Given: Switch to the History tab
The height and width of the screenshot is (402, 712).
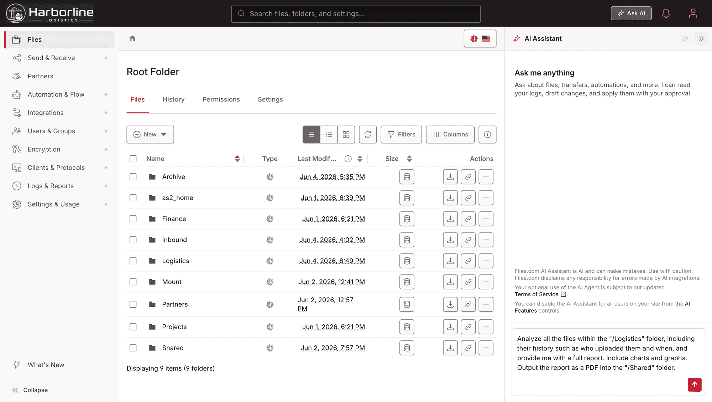Looking at the screenshot, I should point(173,100).
